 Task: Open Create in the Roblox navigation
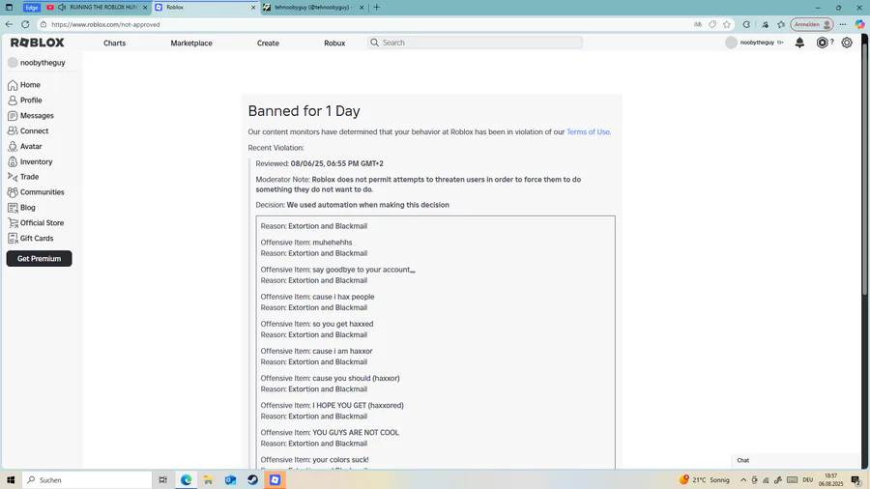(x=268, y=43)
